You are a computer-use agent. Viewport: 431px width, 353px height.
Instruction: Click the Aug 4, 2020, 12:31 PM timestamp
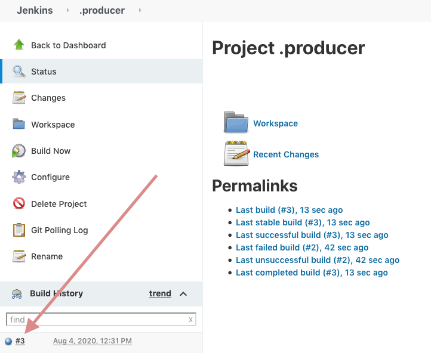pos(93,341)
